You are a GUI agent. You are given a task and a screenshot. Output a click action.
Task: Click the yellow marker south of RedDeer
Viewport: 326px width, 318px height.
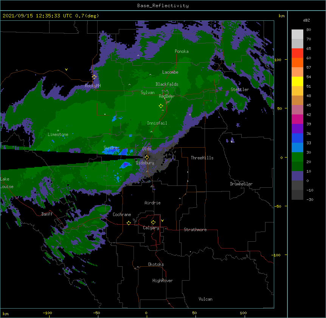tap(161, 106)
